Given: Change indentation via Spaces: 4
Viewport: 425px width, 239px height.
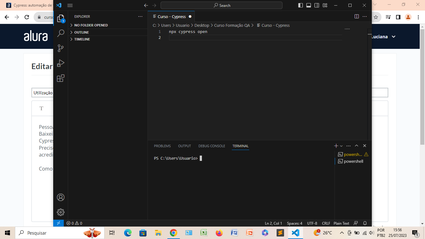Looking at the screenshot, I should (x=294, y=223).
